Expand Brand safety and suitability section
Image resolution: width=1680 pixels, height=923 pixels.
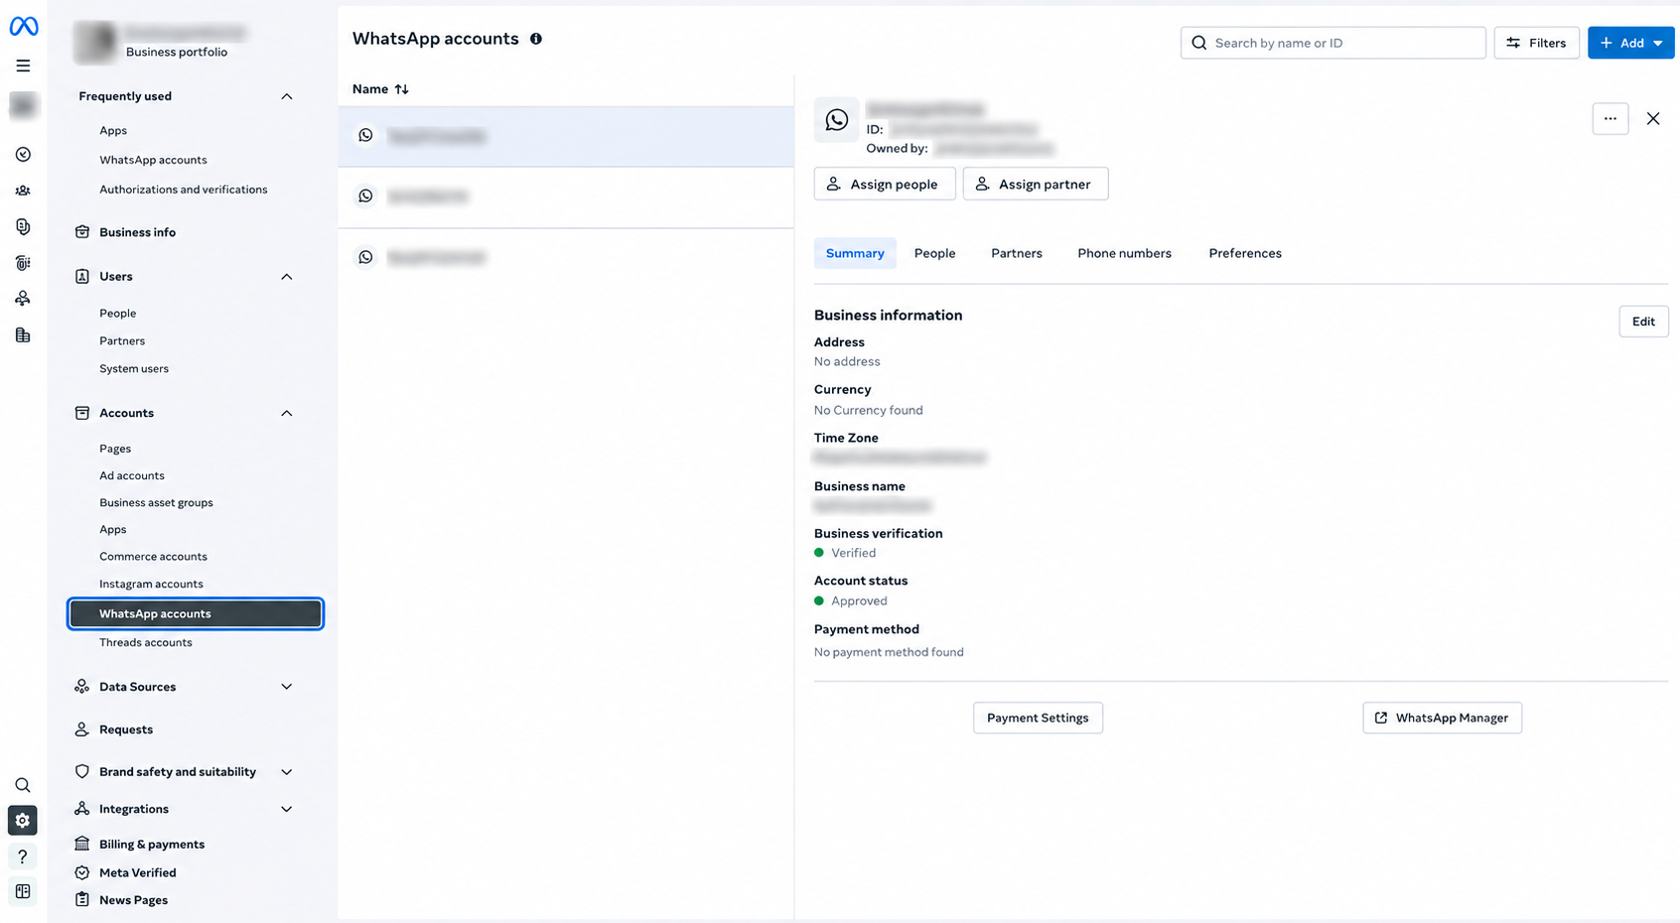click(287, 772)
